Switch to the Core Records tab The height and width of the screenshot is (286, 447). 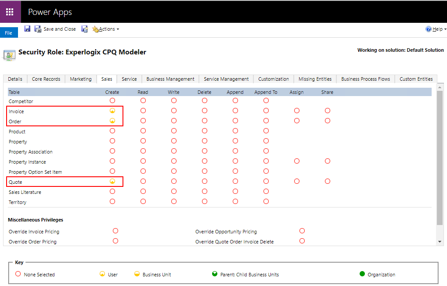click(46, 79)
